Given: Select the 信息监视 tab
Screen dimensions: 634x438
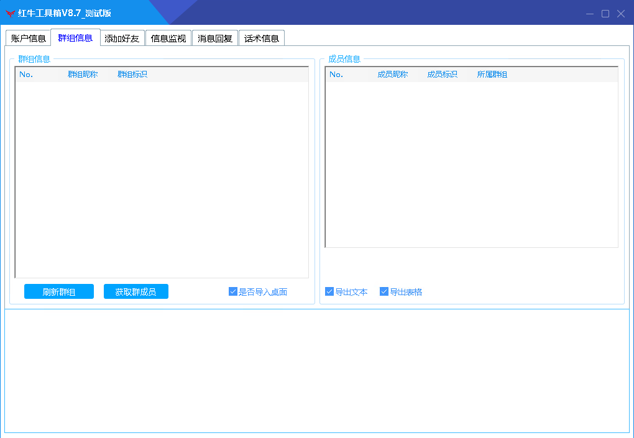Looking at the screenshot, I should pos(168,39).
